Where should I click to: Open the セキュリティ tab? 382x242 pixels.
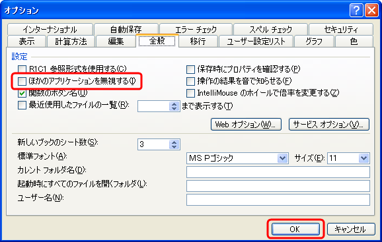[x=341, y=30]
